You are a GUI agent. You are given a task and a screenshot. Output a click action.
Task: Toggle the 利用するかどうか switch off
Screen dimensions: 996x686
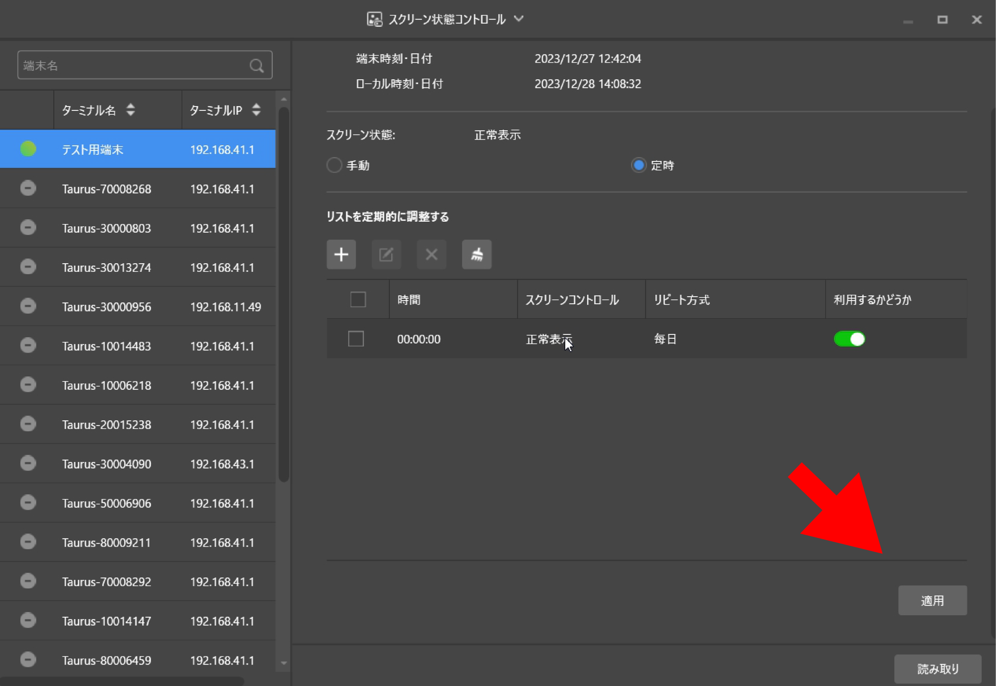pyautogui.click(x=849, y=339)
